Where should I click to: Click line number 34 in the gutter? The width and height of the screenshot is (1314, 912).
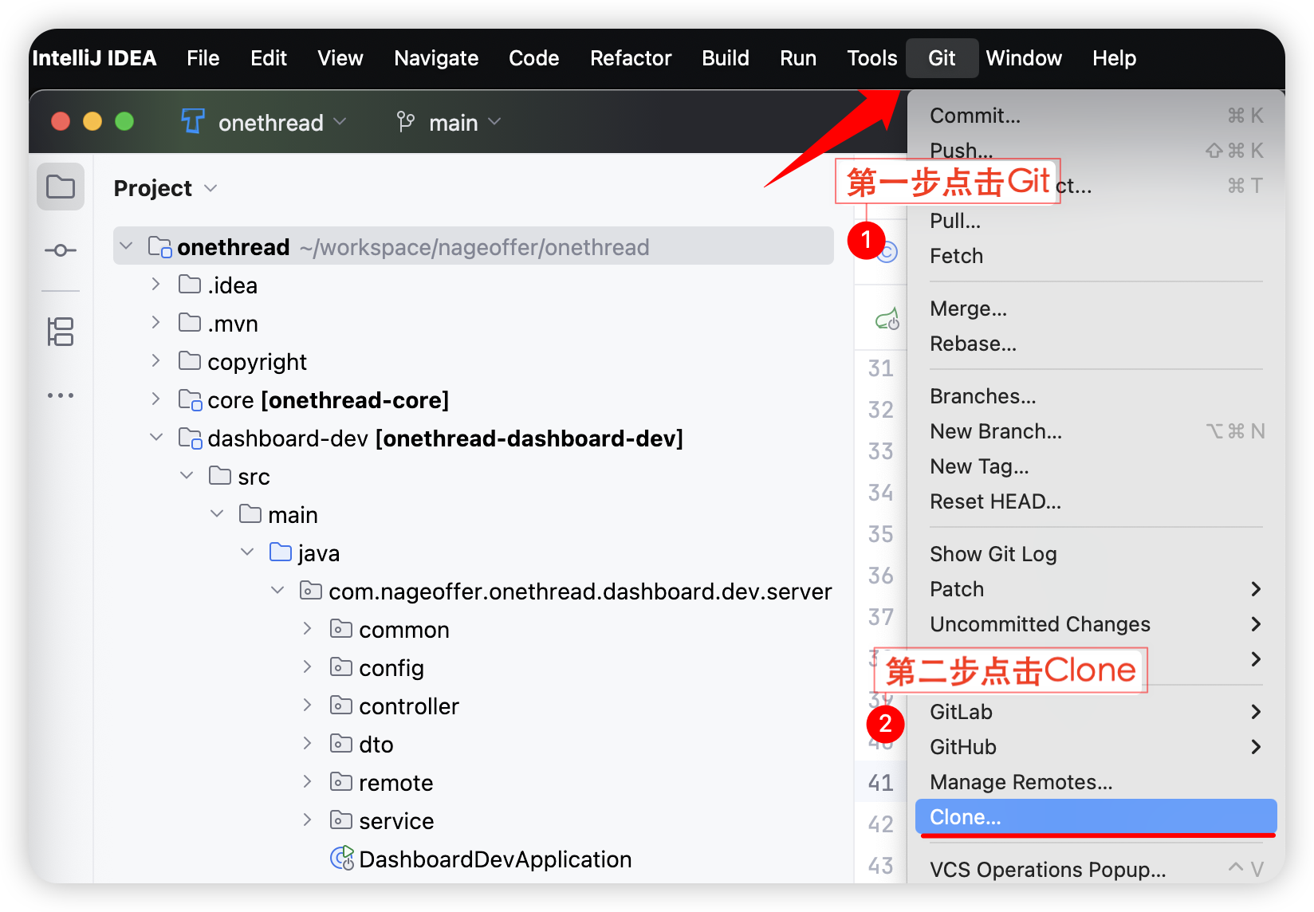click(880, 492)
